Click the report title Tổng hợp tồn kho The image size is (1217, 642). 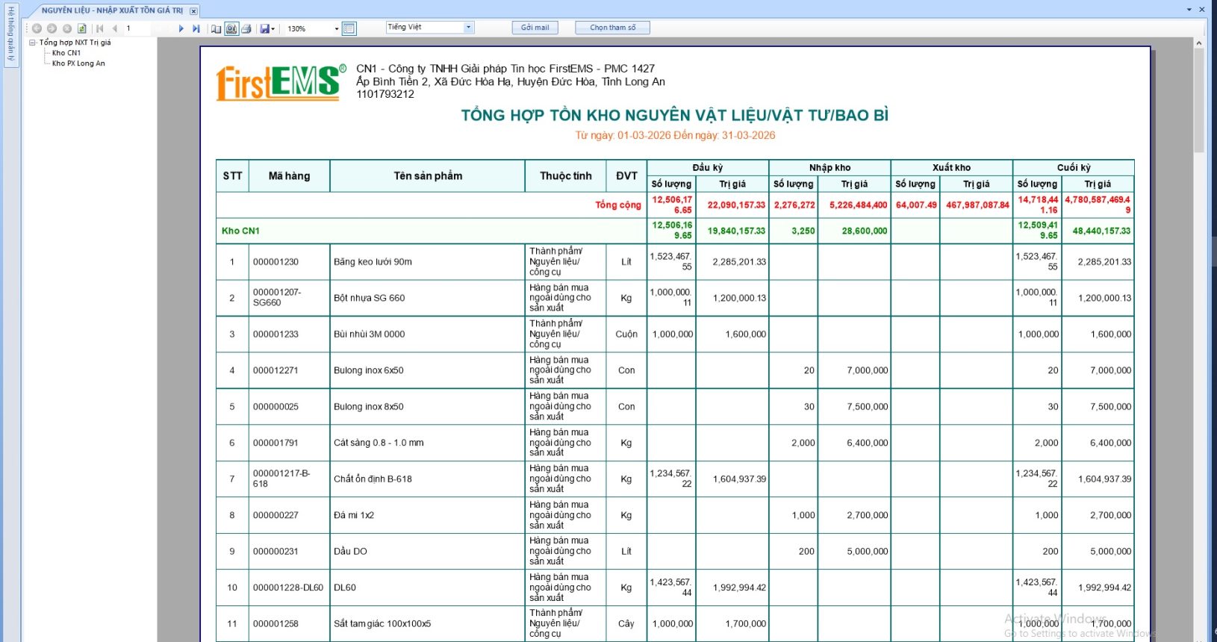(x=674, y=116)
